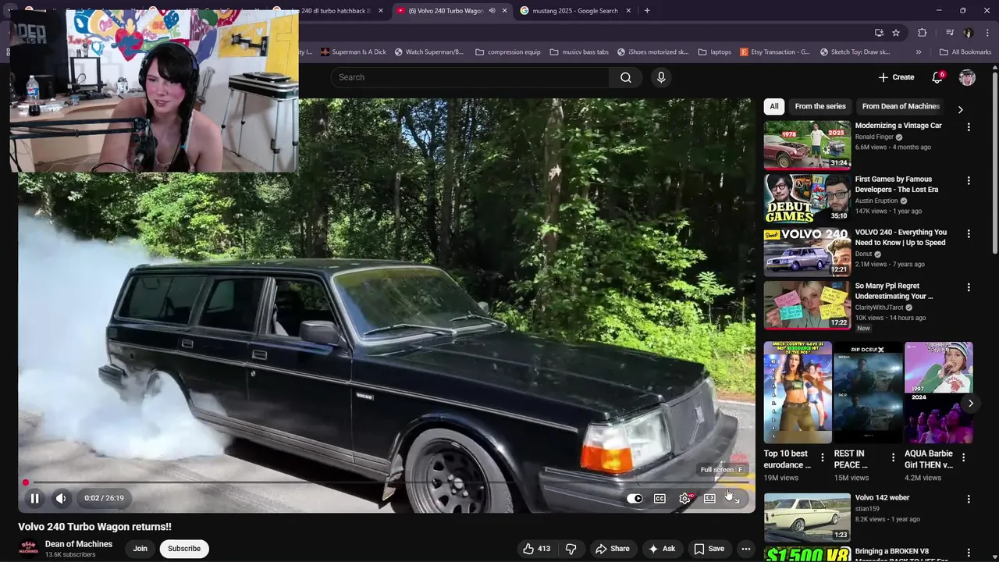Open Sketch Toy bookmark

click(x=855, y=52)
